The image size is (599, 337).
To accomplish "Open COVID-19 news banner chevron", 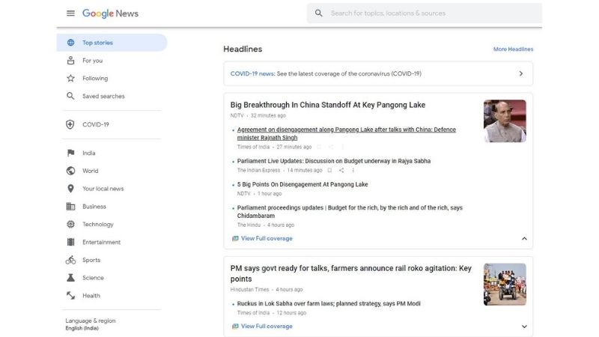I will point(521,73).
